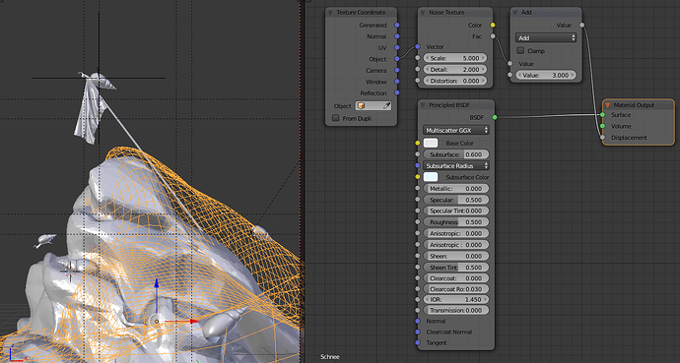680x363 pixels.
Task: Click the Window output socket
Action: coord(397,82)
